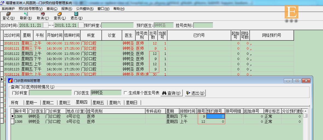Click the 查询(U) search button
This screenshot has height=140, width=323.
tap(171, 93)
